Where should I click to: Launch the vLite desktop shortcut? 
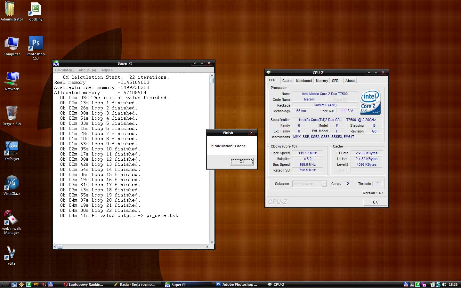coord(12,255)
